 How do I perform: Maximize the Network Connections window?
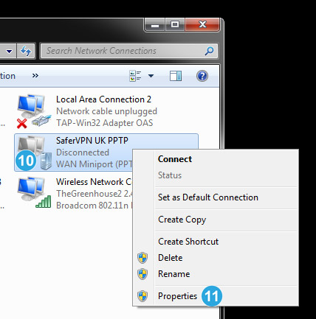tap(175, 24)
